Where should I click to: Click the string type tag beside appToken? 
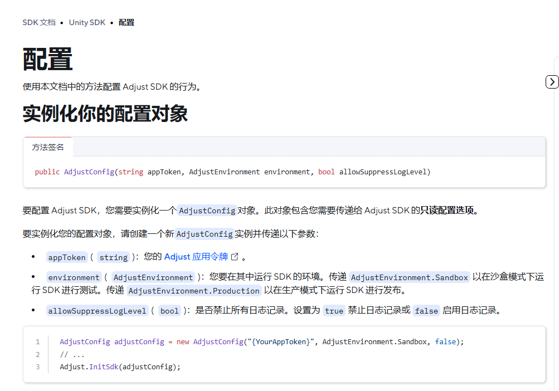point(113,257)
